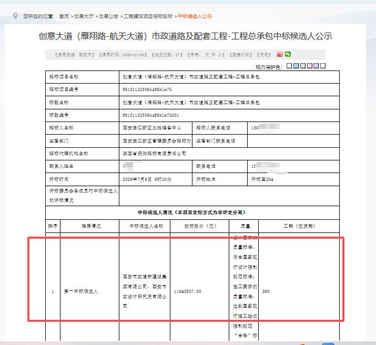Go to 首页 in the breadcrumb
Image resolution: width=376 pixels, height=345 pixels.
pos(64,16)
